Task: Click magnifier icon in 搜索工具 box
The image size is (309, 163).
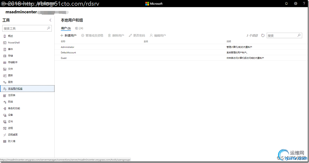Action: click(x=48, y=28)
